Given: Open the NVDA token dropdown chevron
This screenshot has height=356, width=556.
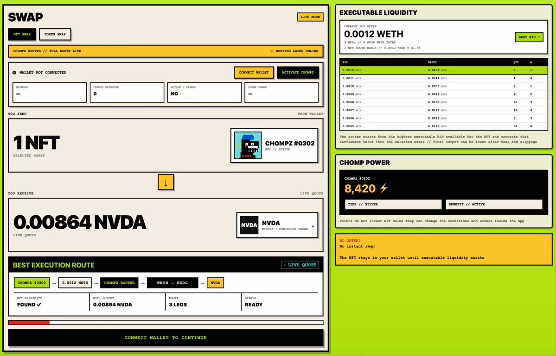Looking at the screenshot, I should 313,226.
